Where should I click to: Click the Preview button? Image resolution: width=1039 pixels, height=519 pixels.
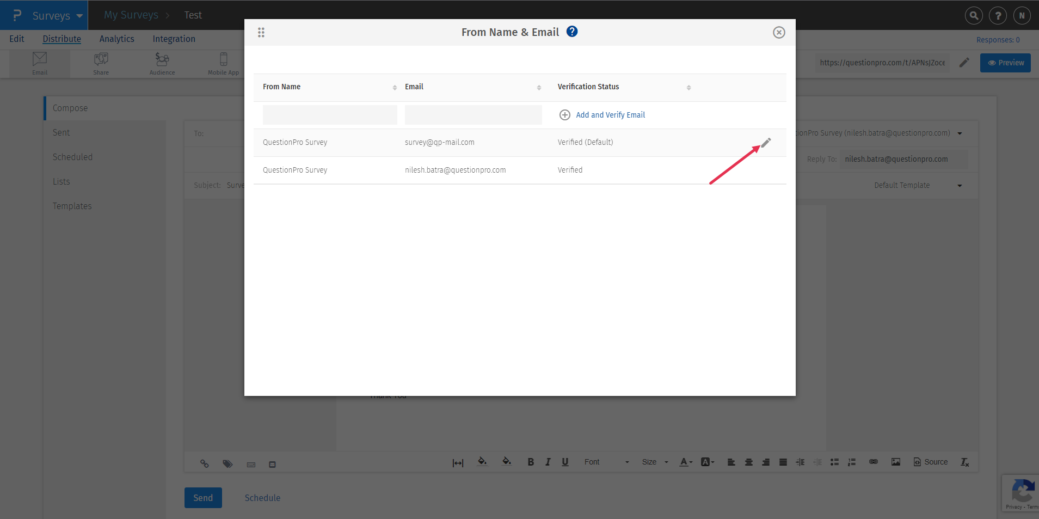pos(1005,63)
